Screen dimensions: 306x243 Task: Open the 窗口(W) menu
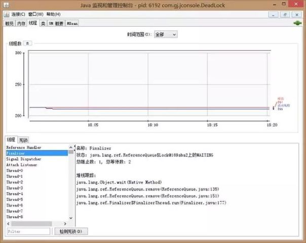pyautogui.click(x=35, y=14)
